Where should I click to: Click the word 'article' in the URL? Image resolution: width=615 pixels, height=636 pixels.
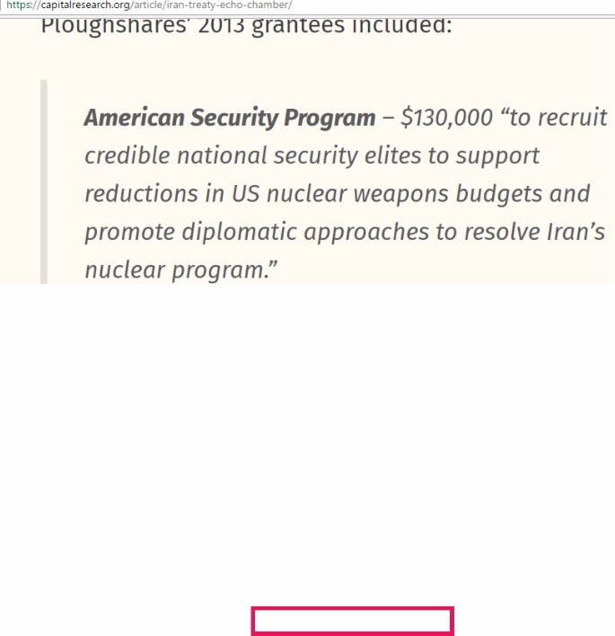point(148,5)
